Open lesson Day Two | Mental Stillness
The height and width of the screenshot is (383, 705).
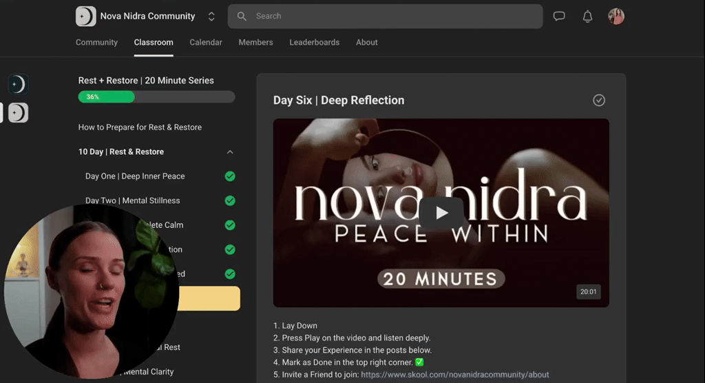tap(133, 200)
